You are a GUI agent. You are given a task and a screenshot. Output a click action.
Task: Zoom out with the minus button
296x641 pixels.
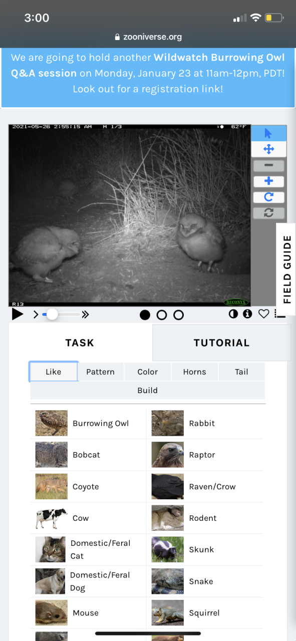click(x=268, y=165)
